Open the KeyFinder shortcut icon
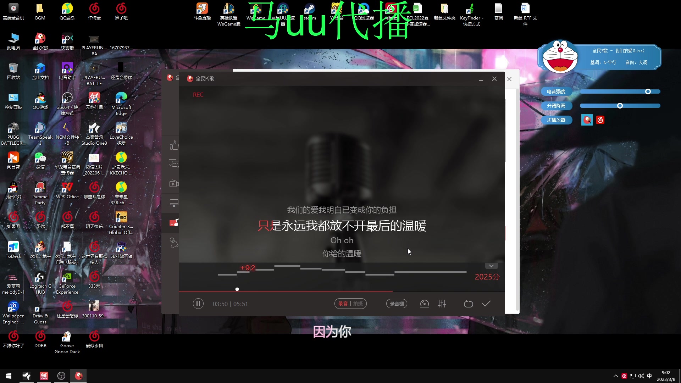This screenshot has height=383, width=681. pyautogui.click(x=471, y=15)
